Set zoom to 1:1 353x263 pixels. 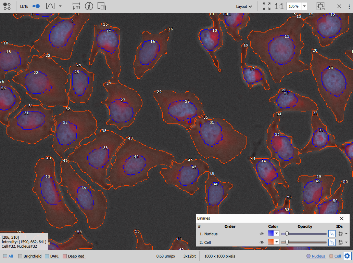tap(279, 6)
